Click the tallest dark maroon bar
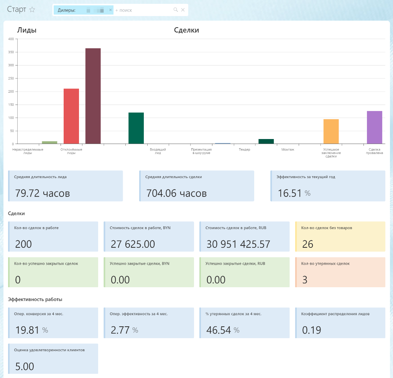The width and height of the screenshot is (393, 378). 93,96
